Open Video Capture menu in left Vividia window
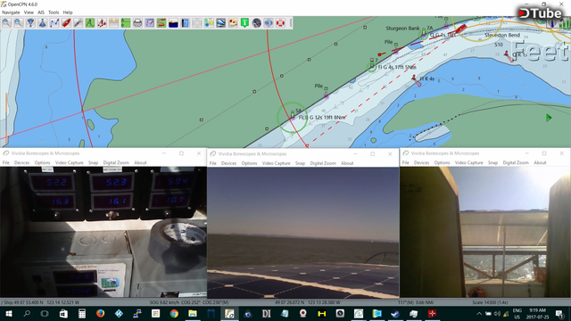Image resolution: width=571 pixels, height=321 pixels. coord(70,162)
